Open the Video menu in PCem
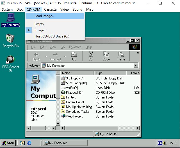The height and width of the screenshot is (148, 180). 65,10
